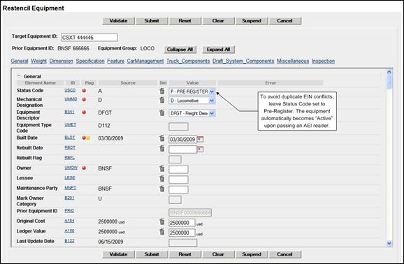The height and width of the screenshot is (264, 404).
Task: Open A184 element ID link
Action: pos(69,221)
